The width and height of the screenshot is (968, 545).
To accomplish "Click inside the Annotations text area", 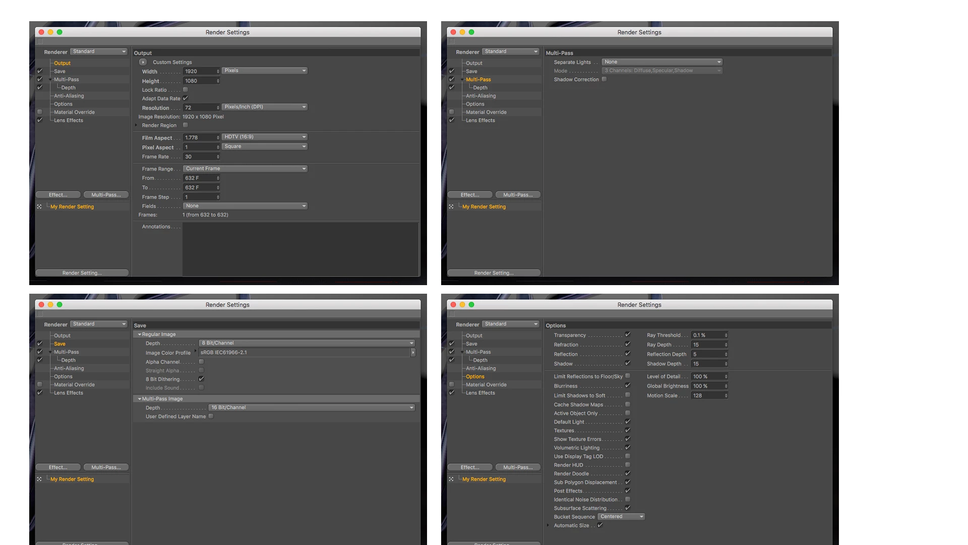I will (x=300, y=249).
